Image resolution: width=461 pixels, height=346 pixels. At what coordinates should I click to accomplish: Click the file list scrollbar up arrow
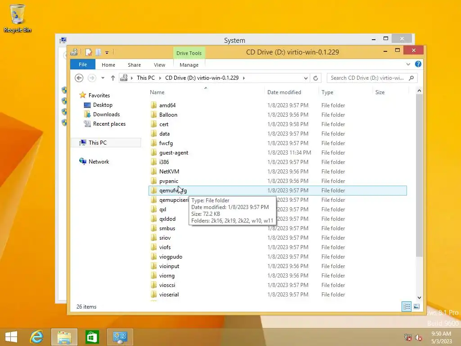419,91
